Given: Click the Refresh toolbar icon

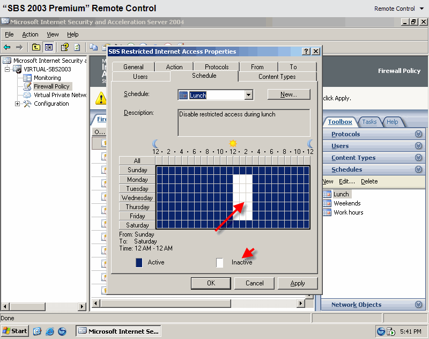Looking at the screenshot, I should [77, 47].
